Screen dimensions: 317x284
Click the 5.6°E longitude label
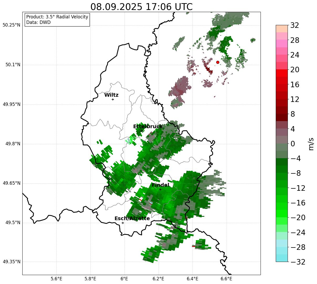56,279
